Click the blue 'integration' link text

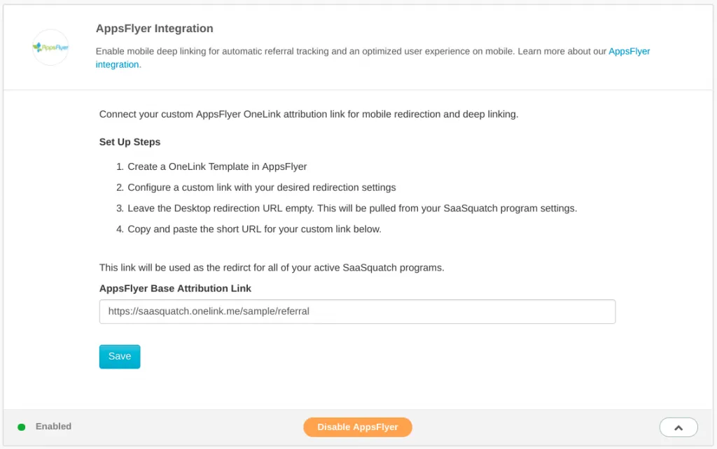[117, 64]
